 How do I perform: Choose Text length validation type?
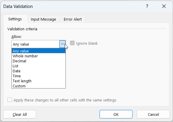click(38, 81)
